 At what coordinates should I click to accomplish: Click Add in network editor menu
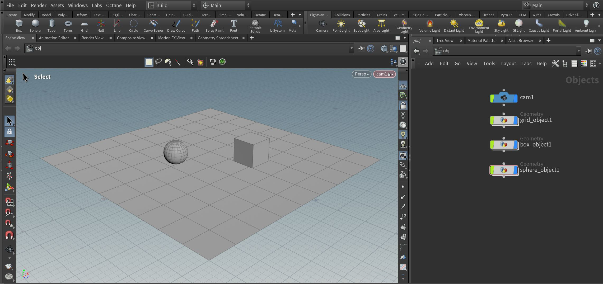tap(429, 64)
